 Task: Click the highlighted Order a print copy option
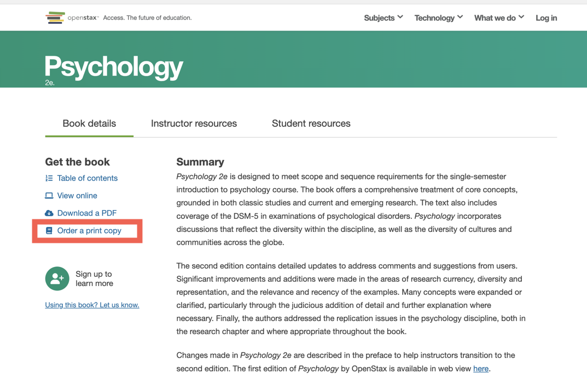click(x=90, y=230)
